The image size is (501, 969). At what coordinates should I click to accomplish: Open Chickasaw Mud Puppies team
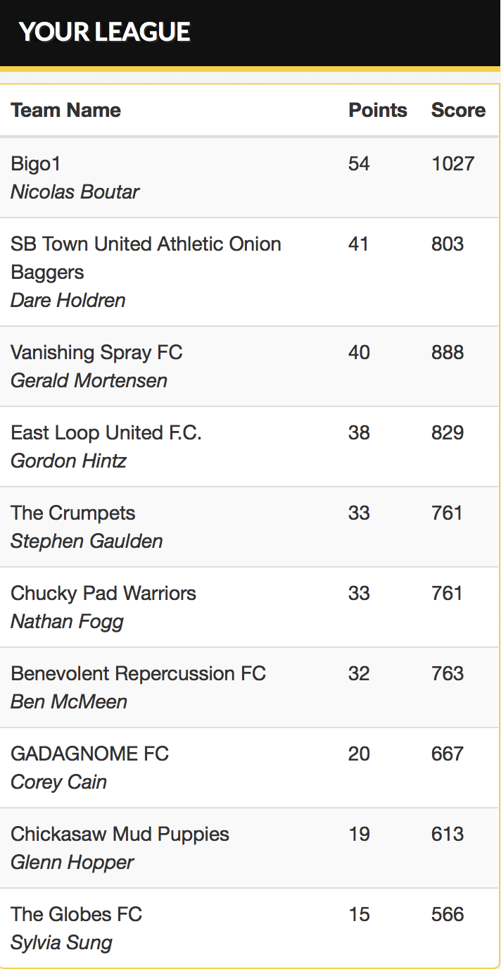[x=120, y=834]
